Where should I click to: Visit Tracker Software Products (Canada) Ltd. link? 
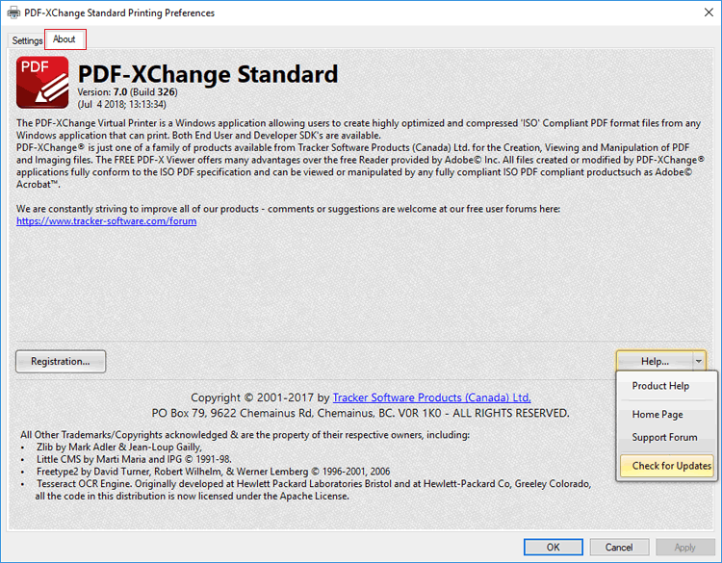click(431, 397)
